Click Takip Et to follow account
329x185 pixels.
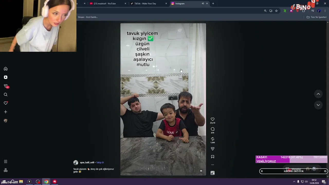[100, 163]
